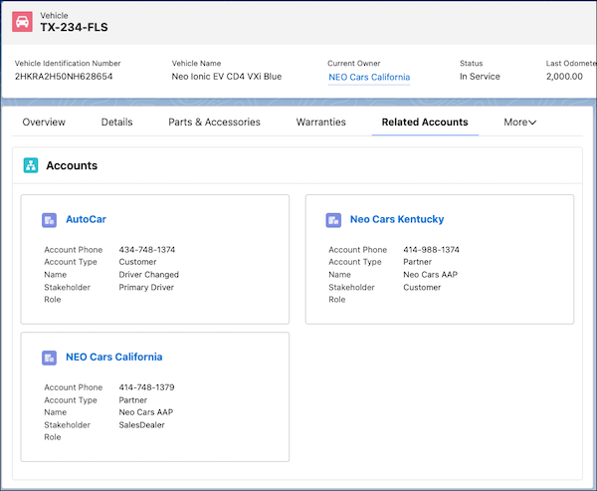597x491 pixels.
Task: Click the Accounts section heading
Action: click(72, 165)
